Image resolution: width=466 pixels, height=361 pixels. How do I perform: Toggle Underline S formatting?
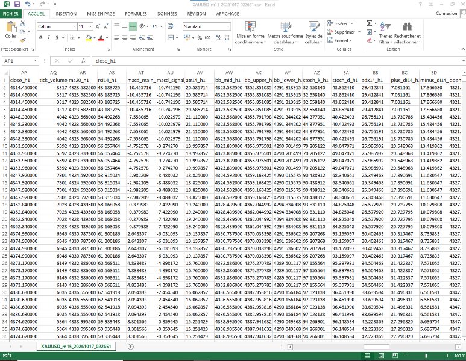57,38
